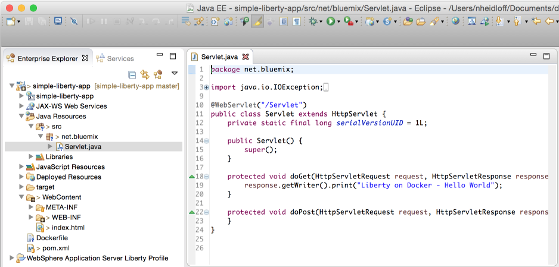Select Servlet.java in the explorer tree
This screenshot has height=267, width=559.
[x=83, y=146]
